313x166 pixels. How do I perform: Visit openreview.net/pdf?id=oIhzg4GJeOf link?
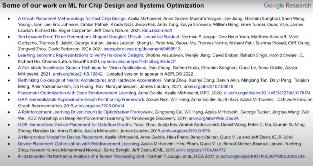coord(138,61)
